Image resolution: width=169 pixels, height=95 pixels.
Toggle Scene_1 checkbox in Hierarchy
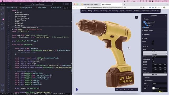(146, 24)
